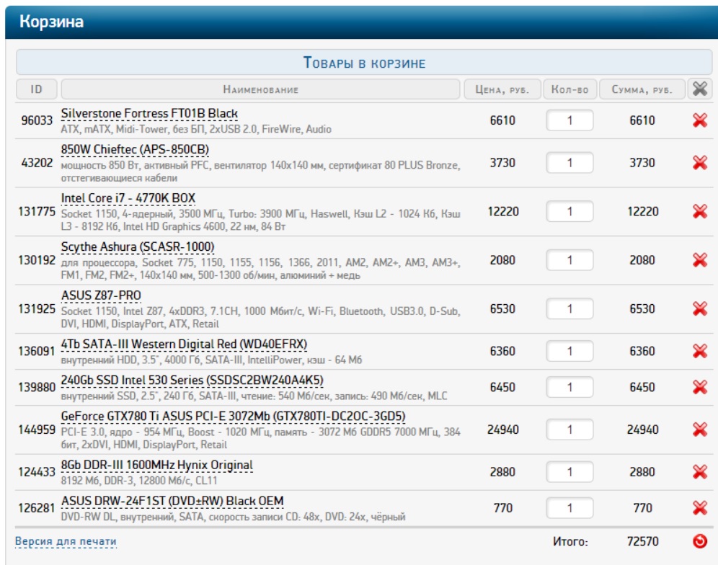
Task: Edit quantity field for Scythe Ashura
Action: pyautogui.click(x=569, y=260)
